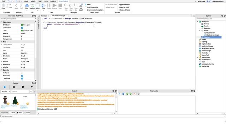Open Toolbox Creations lightbulb icon

(32, 87)
